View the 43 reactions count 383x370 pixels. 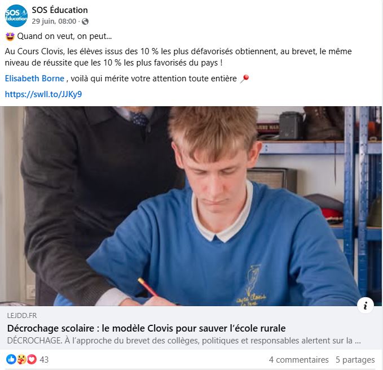44,359
